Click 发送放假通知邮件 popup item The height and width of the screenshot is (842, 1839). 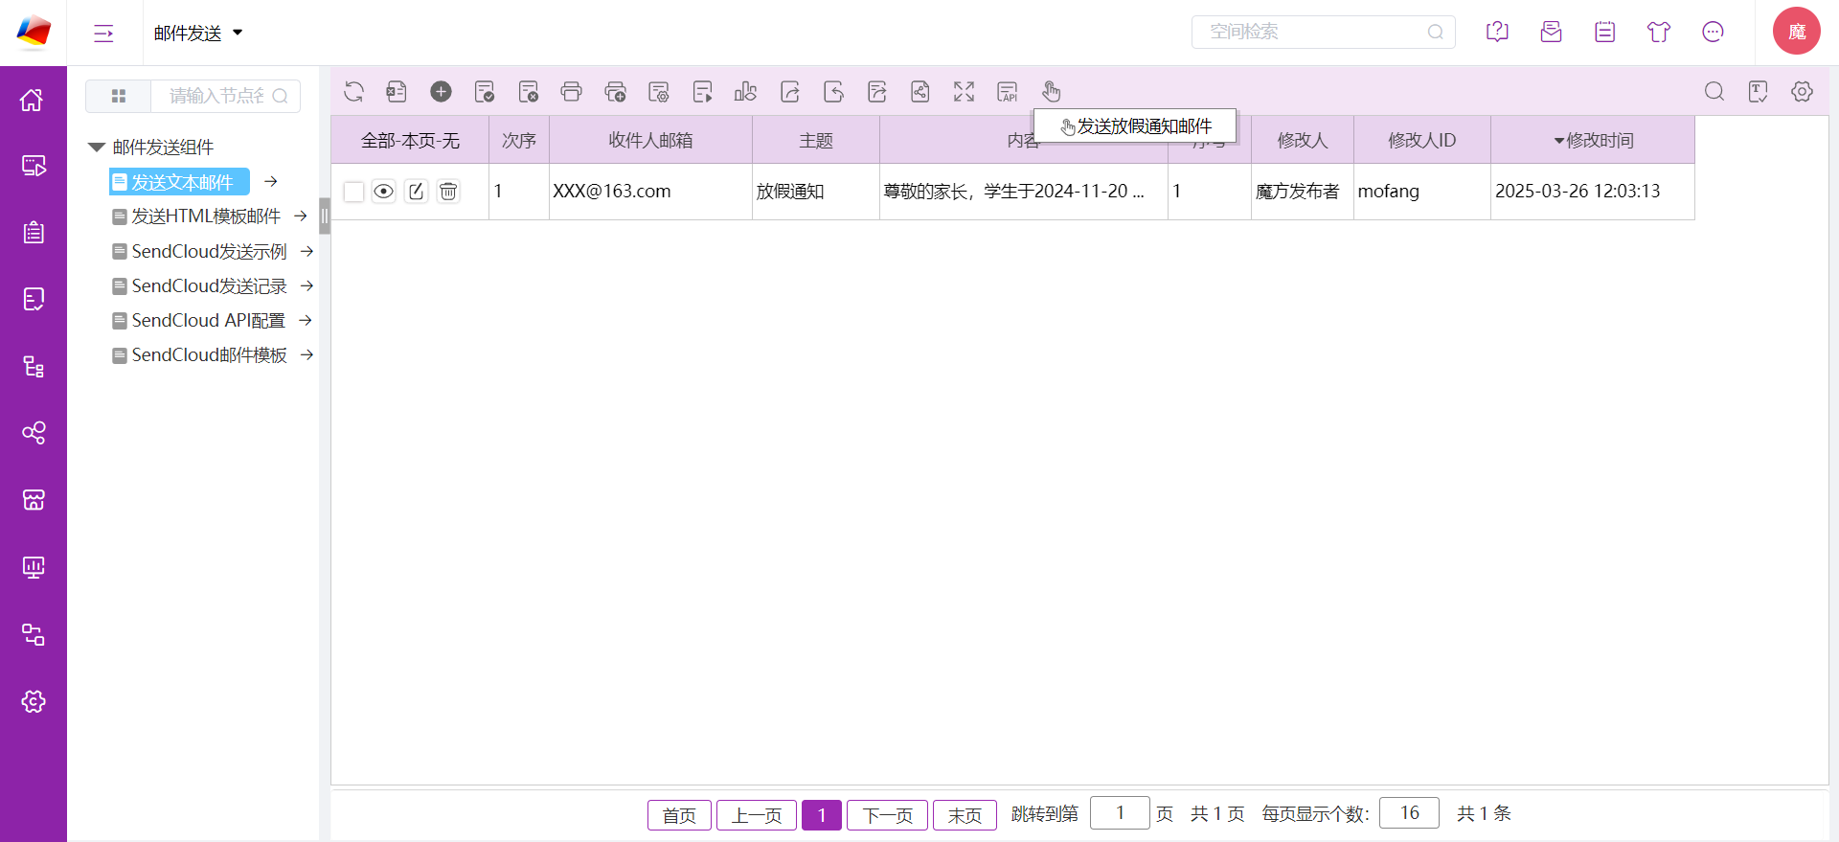click(x=1135, y=126)
